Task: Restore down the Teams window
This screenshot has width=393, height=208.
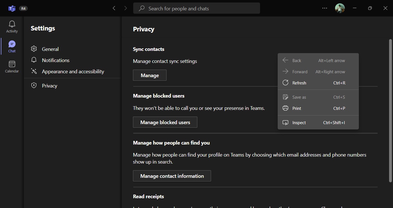Action: (370, 8)
